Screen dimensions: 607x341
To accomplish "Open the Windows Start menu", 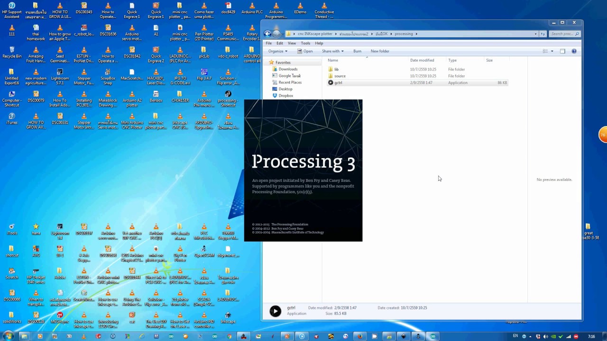I will (8, 336).
